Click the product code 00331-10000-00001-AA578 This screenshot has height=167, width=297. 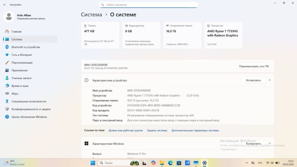point(143,110)
